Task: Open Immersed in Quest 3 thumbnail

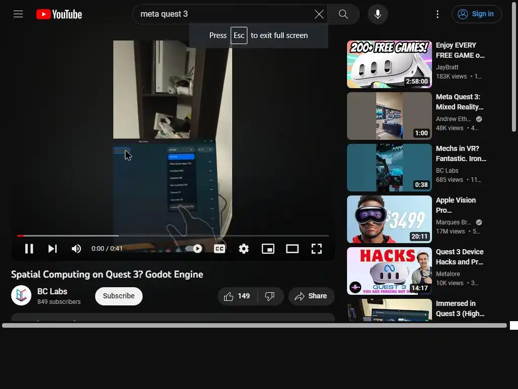Action: point(389,310)
